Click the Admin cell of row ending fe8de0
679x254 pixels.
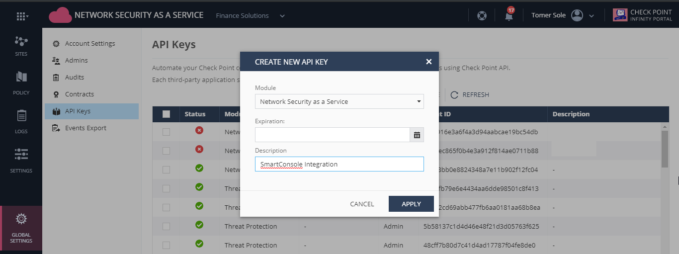[x=393, y=245]
